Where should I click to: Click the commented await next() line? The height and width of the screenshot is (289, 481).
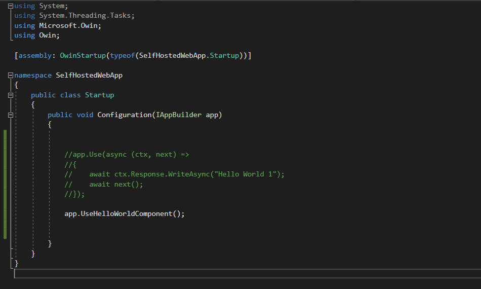(116, 184)
